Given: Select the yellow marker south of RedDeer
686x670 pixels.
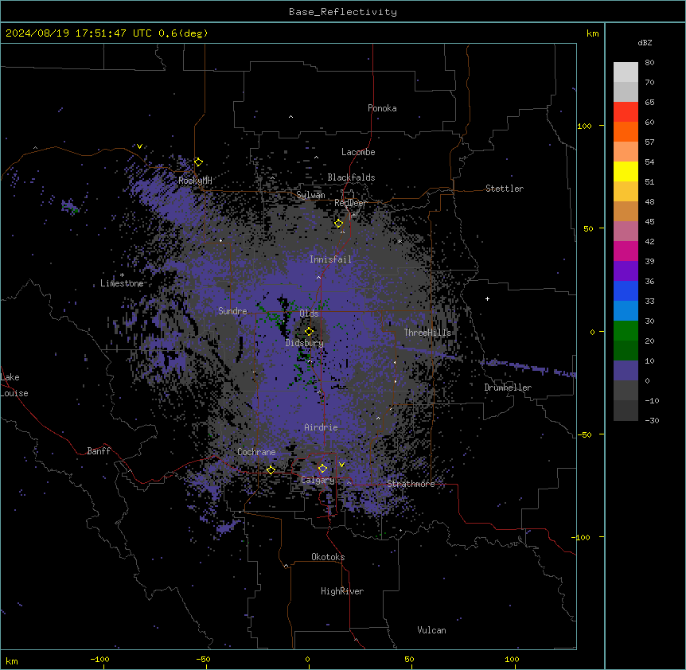Looking at the screenshot, I should tap(339, 224).
